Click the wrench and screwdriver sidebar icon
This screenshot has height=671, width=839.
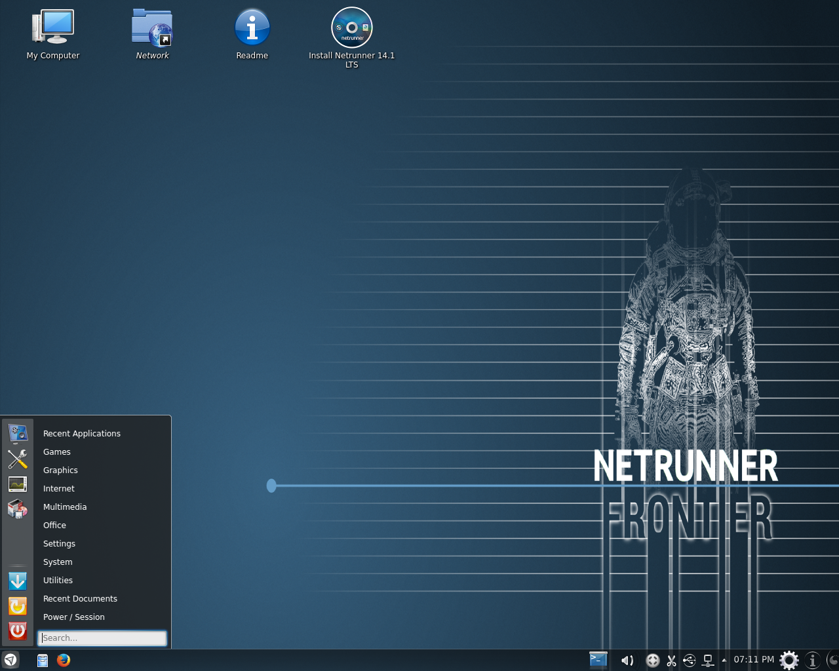pos(18,459)
